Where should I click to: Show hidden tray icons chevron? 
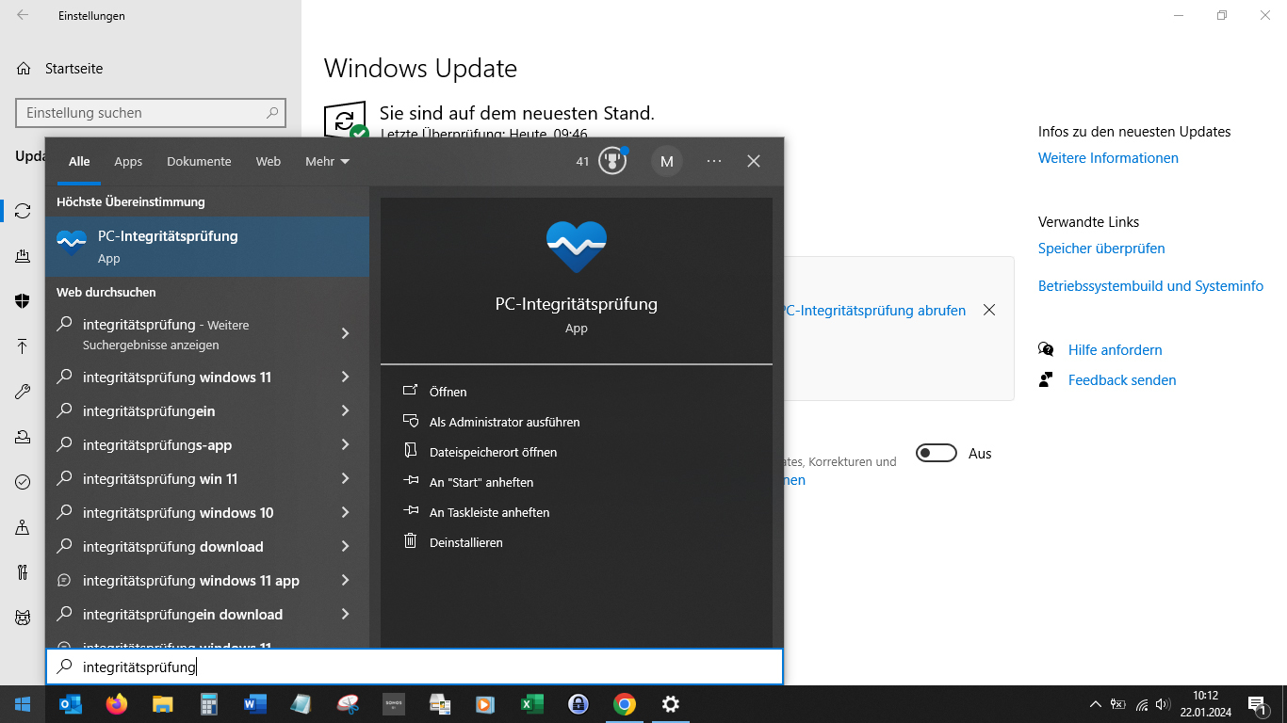1096,704
